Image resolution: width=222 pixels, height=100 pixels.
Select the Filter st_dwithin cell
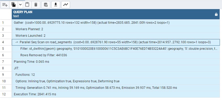click(x=116, y=49)
